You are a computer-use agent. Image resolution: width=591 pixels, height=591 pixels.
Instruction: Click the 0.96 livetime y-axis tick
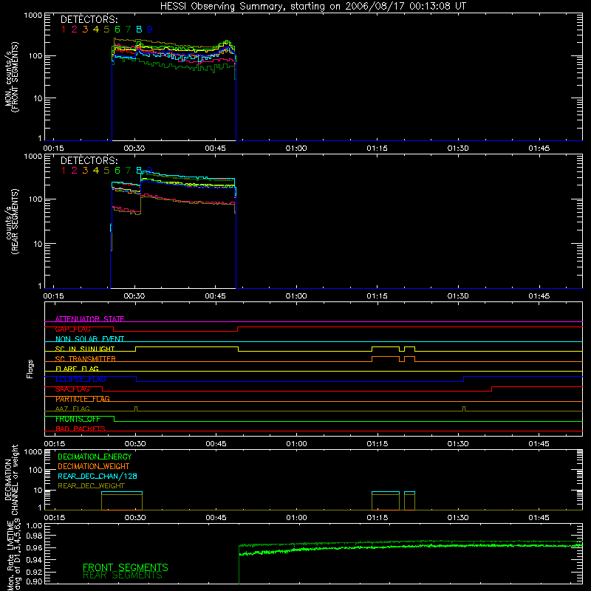point(34,547)
